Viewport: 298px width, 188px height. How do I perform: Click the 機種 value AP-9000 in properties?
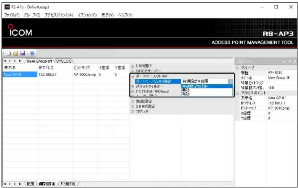275,73
